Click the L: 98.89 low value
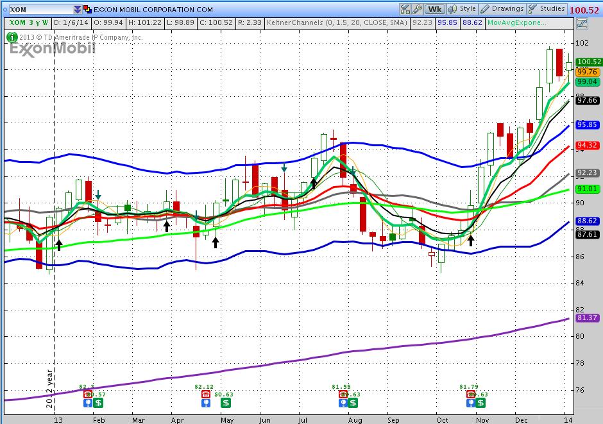603x424 pixels. (x=180, y=22)
